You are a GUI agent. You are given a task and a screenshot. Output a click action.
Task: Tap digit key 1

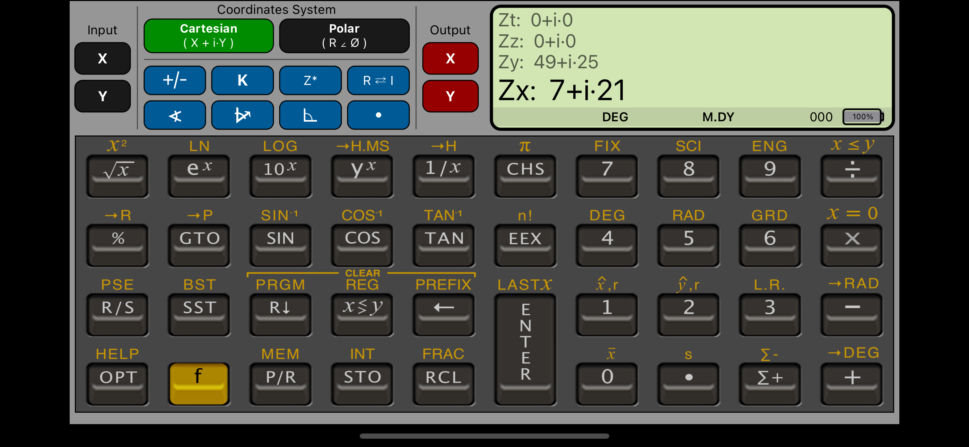(x=607, y=315)
